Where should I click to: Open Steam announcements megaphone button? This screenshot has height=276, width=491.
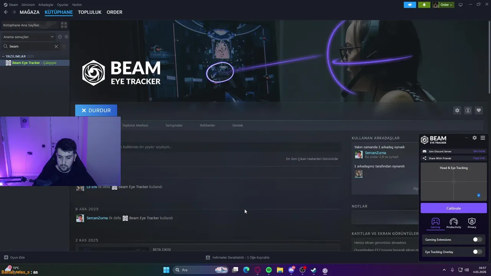pos(410,5)
